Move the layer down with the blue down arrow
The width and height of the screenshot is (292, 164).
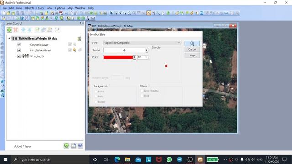(30, 30)
